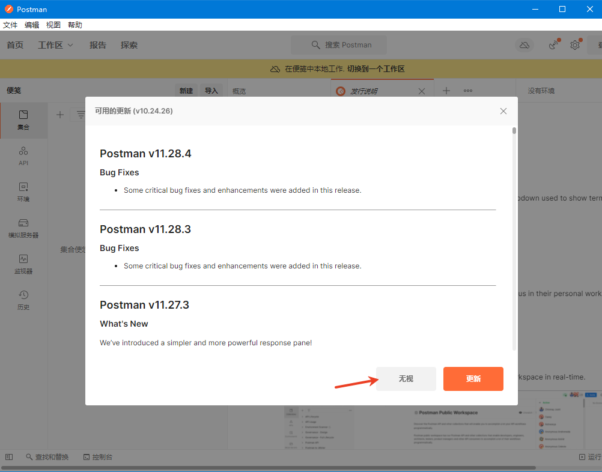Click the bottom horizontal scrollbar
This screenshot has width=602, height=472.
[268, 468]
